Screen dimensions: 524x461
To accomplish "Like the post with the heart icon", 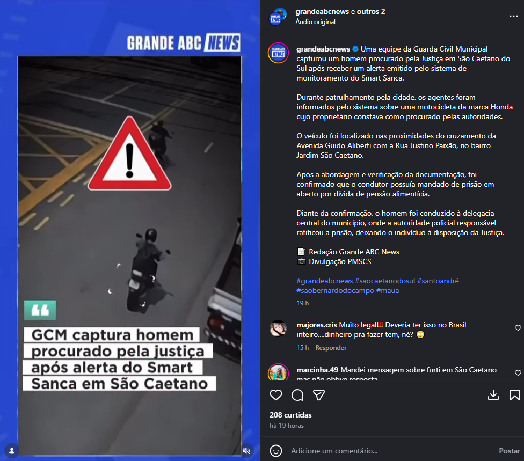I will 276,395.
